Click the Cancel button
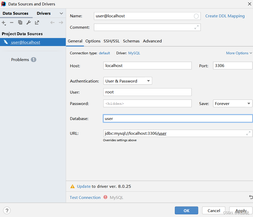This screenshot has width=253, height=217. pyautogui.click(x=214, y=210)
